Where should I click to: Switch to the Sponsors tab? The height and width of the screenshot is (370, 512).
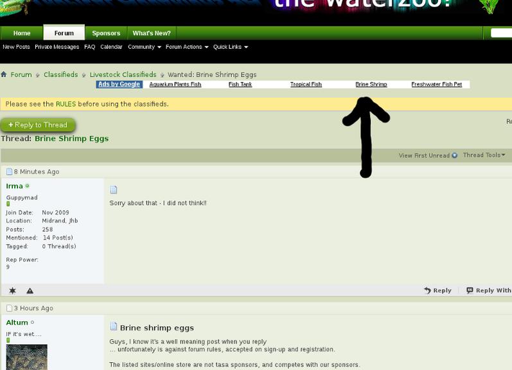pyautogui.click(x=106, y=33)
